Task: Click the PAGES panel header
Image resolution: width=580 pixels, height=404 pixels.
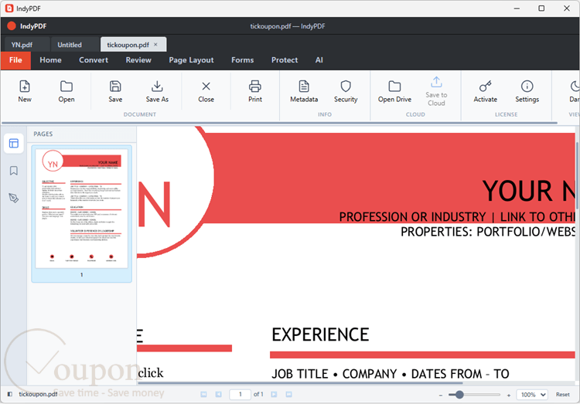Action: [x=43, y=134]
